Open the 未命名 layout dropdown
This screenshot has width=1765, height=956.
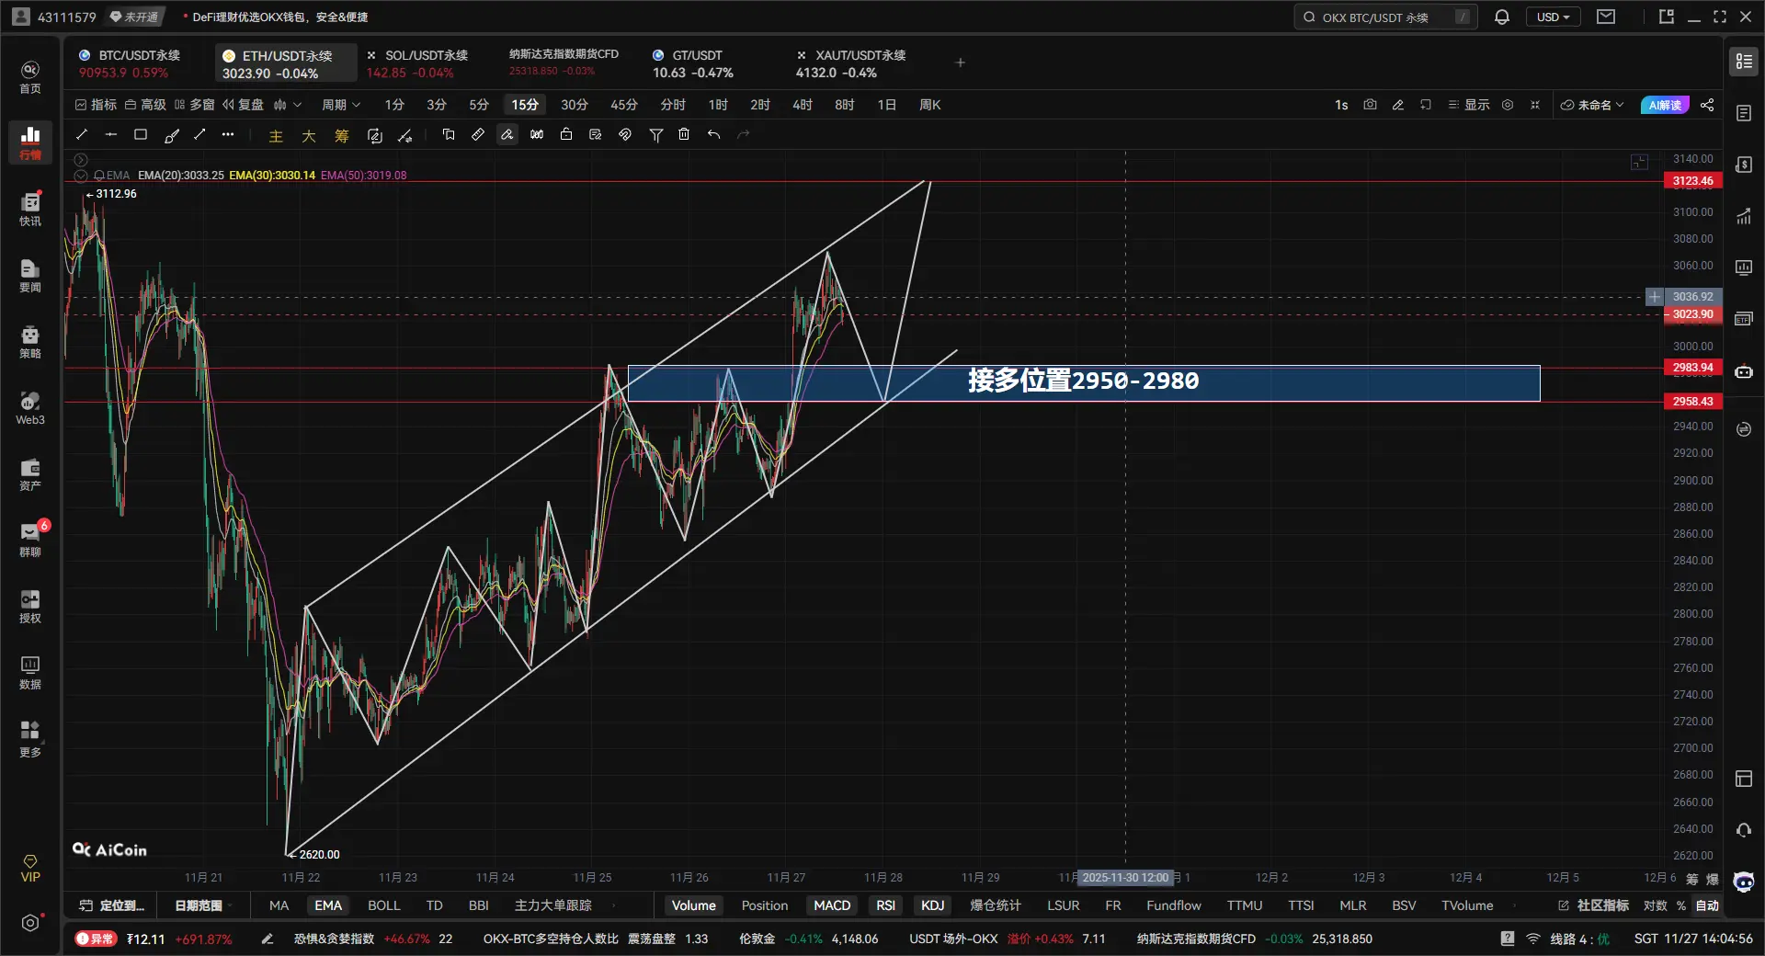coord(1593,105)
